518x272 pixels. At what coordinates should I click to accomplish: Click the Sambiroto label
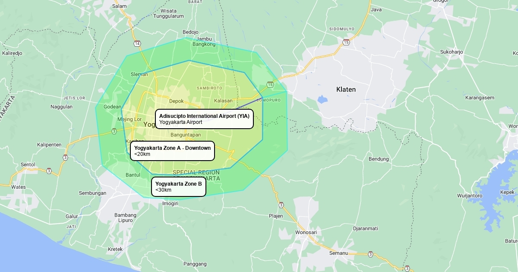(x=209, y=88)
